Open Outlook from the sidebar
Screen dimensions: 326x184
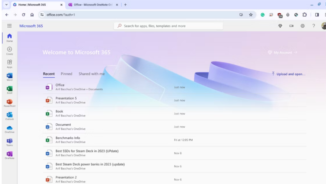(9, 116)
